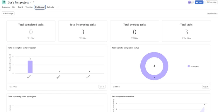Viewport: 218px width, 112px height.
Task: Click Total overdue tasks count 0
Action: coord(134,32)
